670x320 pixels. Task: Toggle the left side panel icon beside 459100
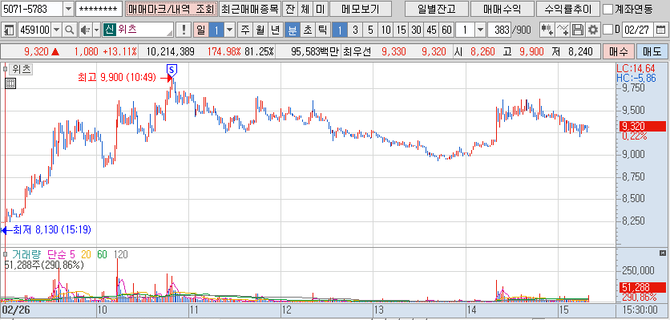(8, 30)
